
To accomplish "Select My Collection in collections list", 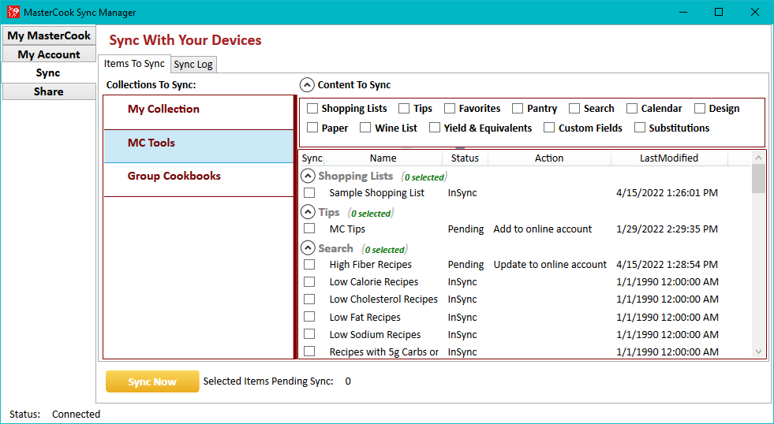I will (x=199, y=113).
